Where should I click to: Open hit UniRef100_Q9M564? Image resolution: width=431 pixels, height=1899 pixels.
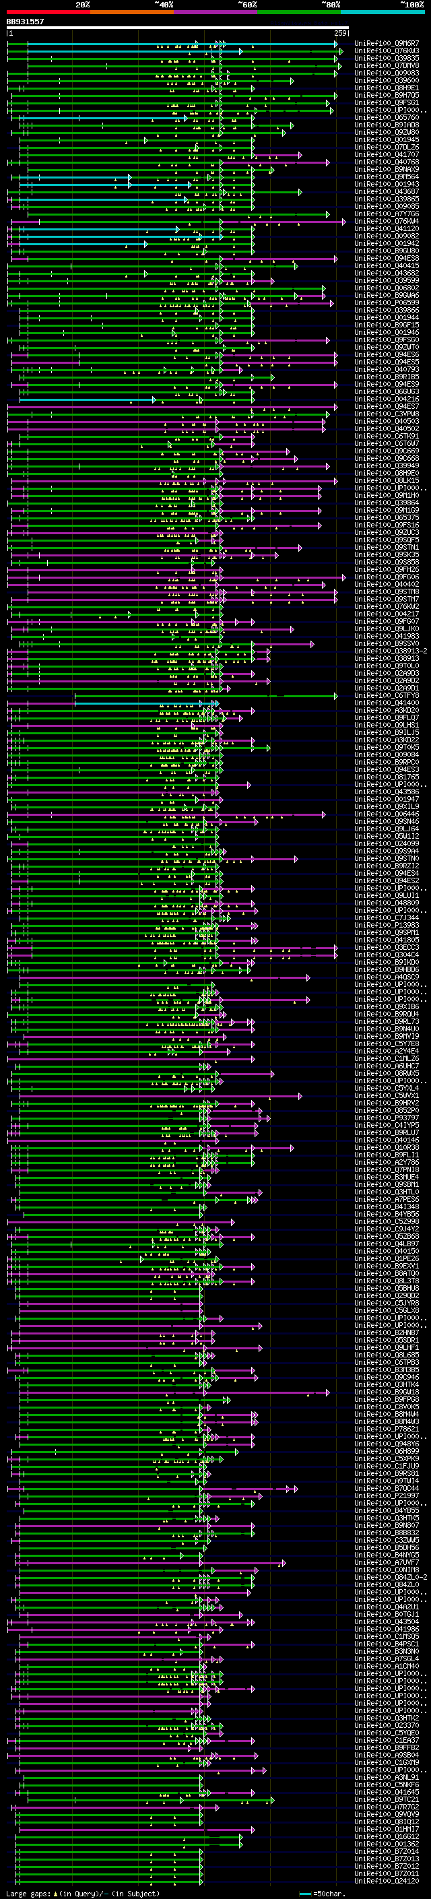pos(387,177)
